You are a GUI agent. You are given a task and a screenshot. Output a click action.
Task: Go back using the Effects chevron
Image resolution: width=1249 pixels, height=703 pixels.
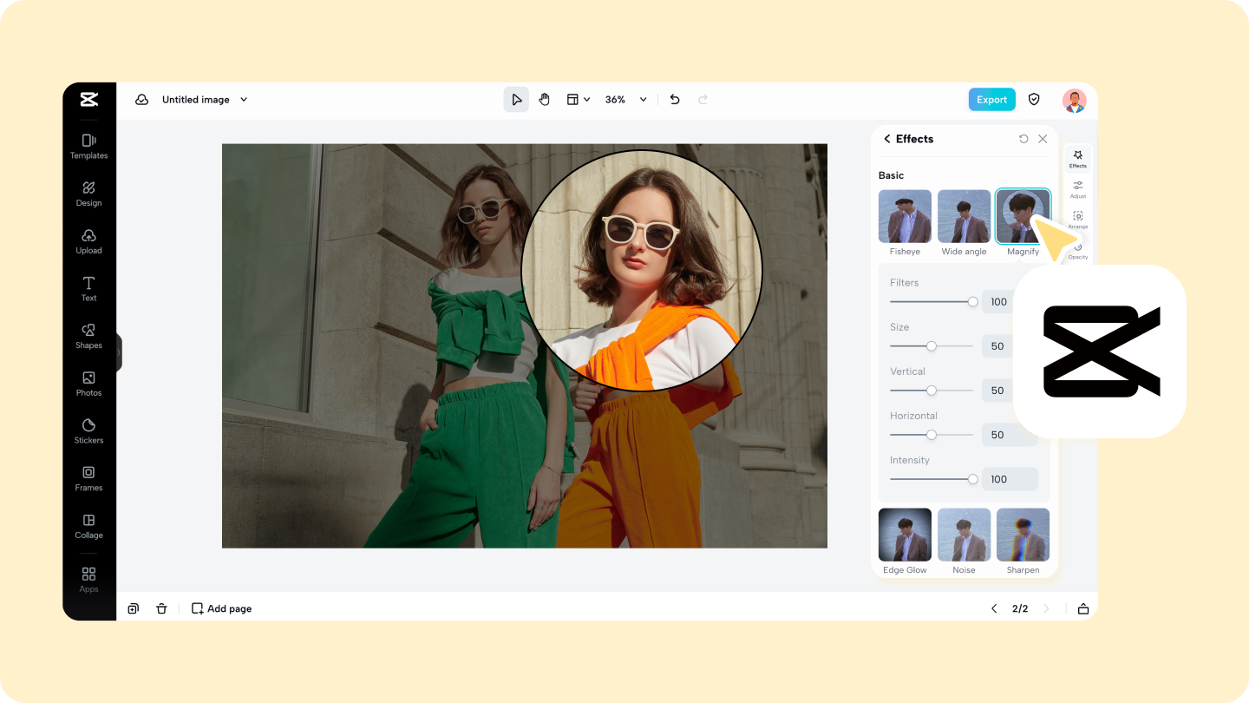point(887,139)
